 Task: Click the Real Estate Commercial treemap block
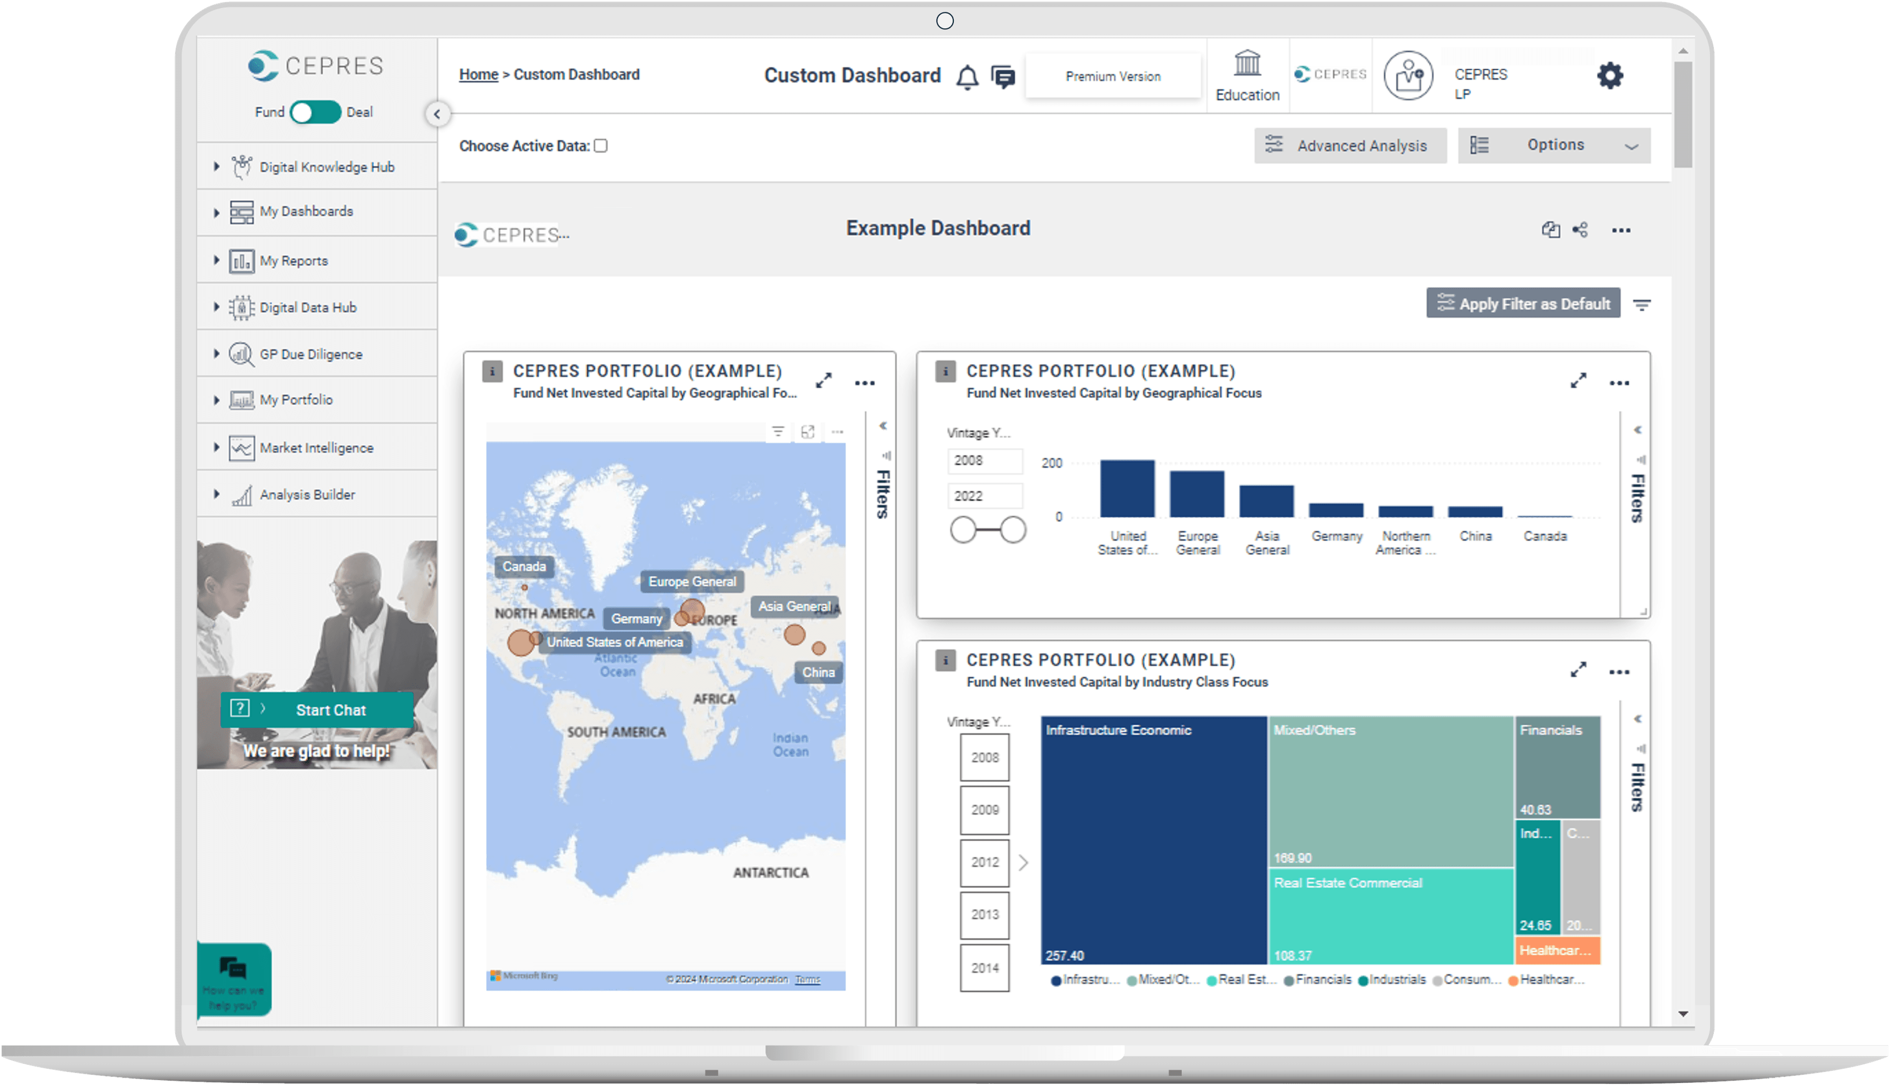(1390, 917)
